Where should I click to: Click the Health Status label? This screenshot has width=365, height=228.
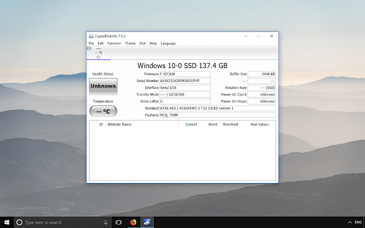pos(103,74)
